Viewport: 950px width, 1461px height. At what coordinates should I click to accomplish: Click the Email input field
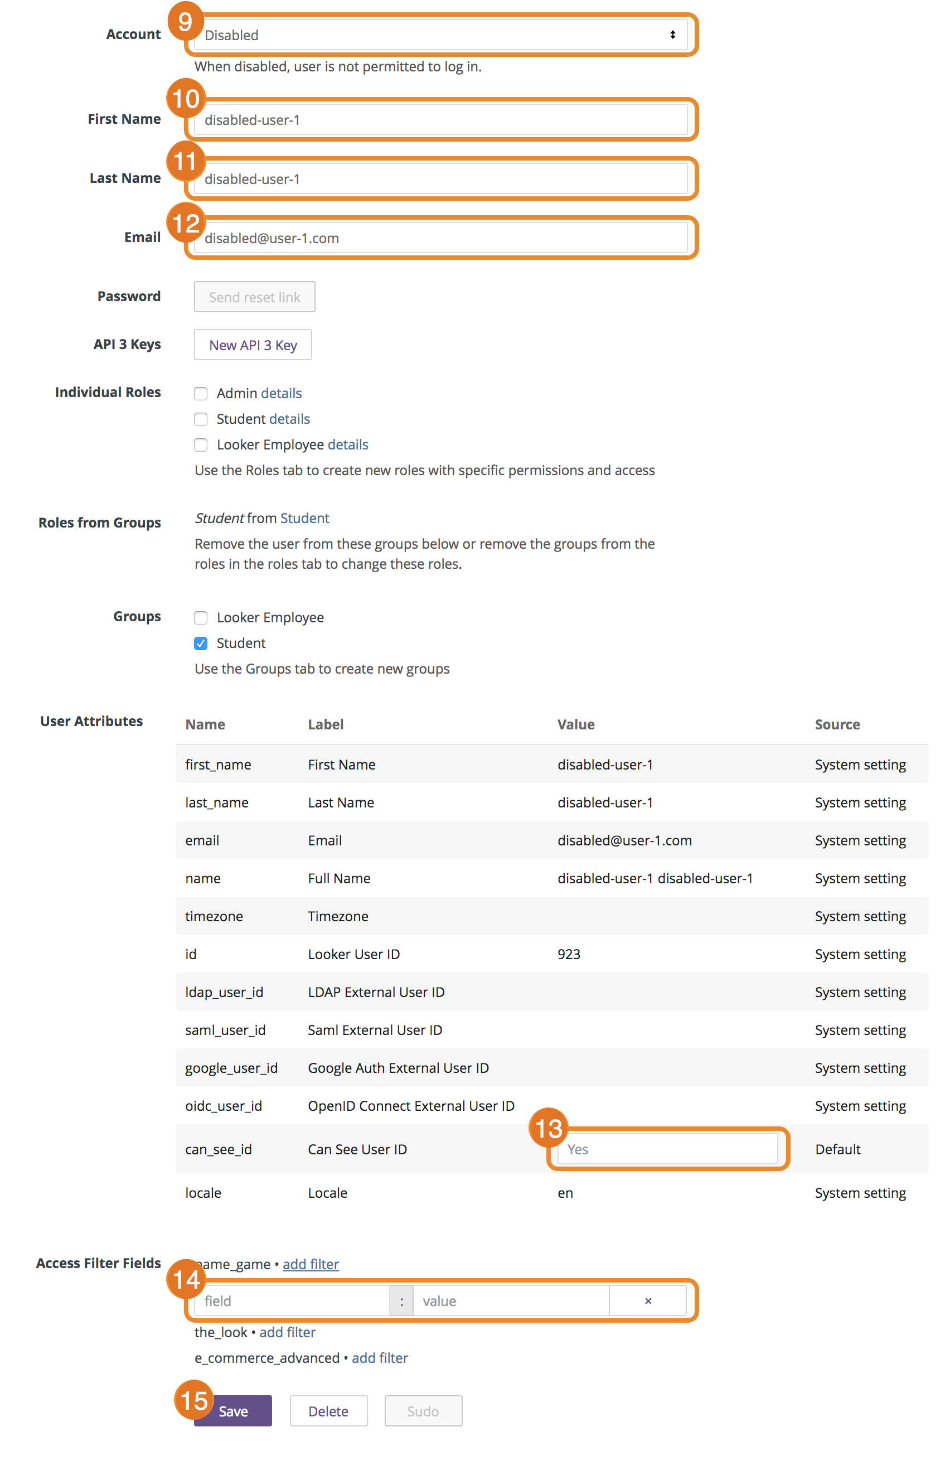(x=439, y=238)
